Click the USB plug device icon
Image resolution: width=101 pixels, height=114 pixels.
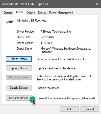(x=10, y=22)
